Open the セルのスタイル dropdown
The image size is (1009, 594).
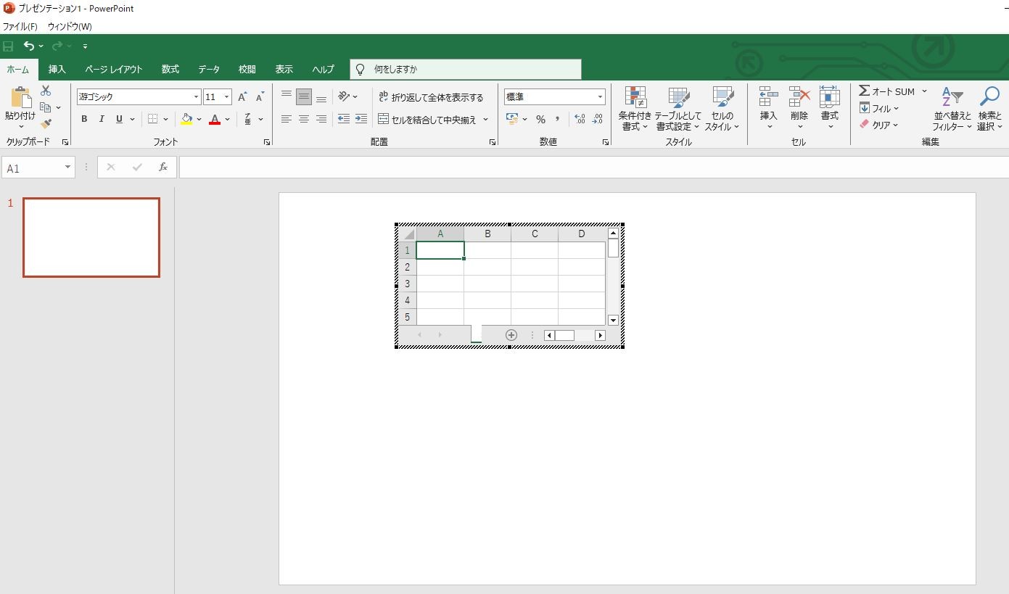(722, 109)
